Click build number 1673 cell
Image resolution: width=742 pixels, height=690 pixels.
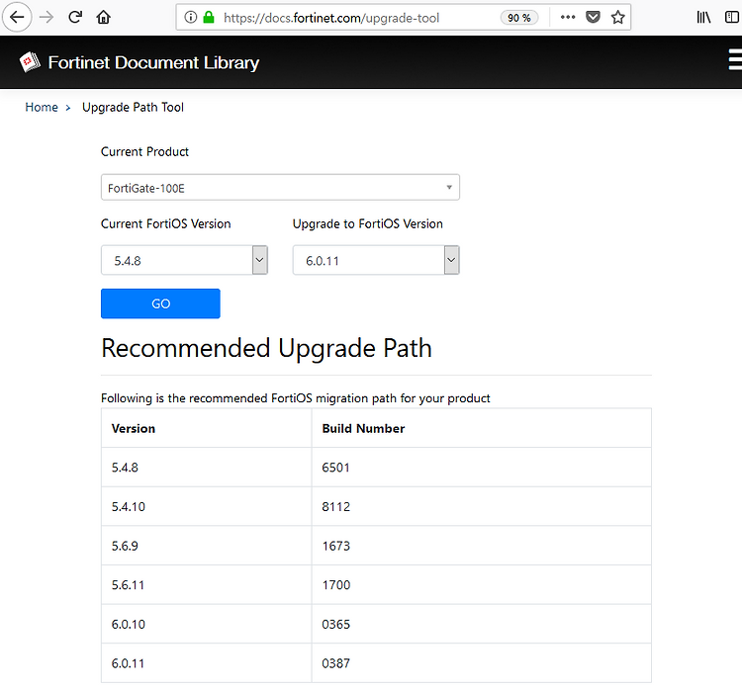pyautogui.click(x=481, y=546)
